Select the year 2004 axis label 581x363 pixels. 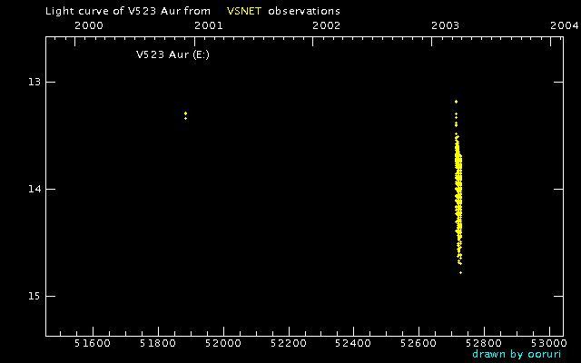[x=564, y=25]
